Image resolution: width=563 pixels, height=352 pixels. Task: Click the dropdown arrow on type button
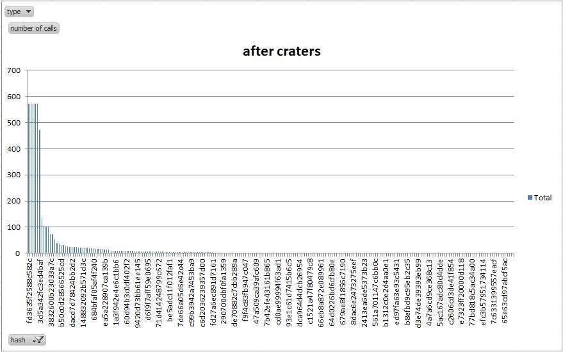[28, 12]
